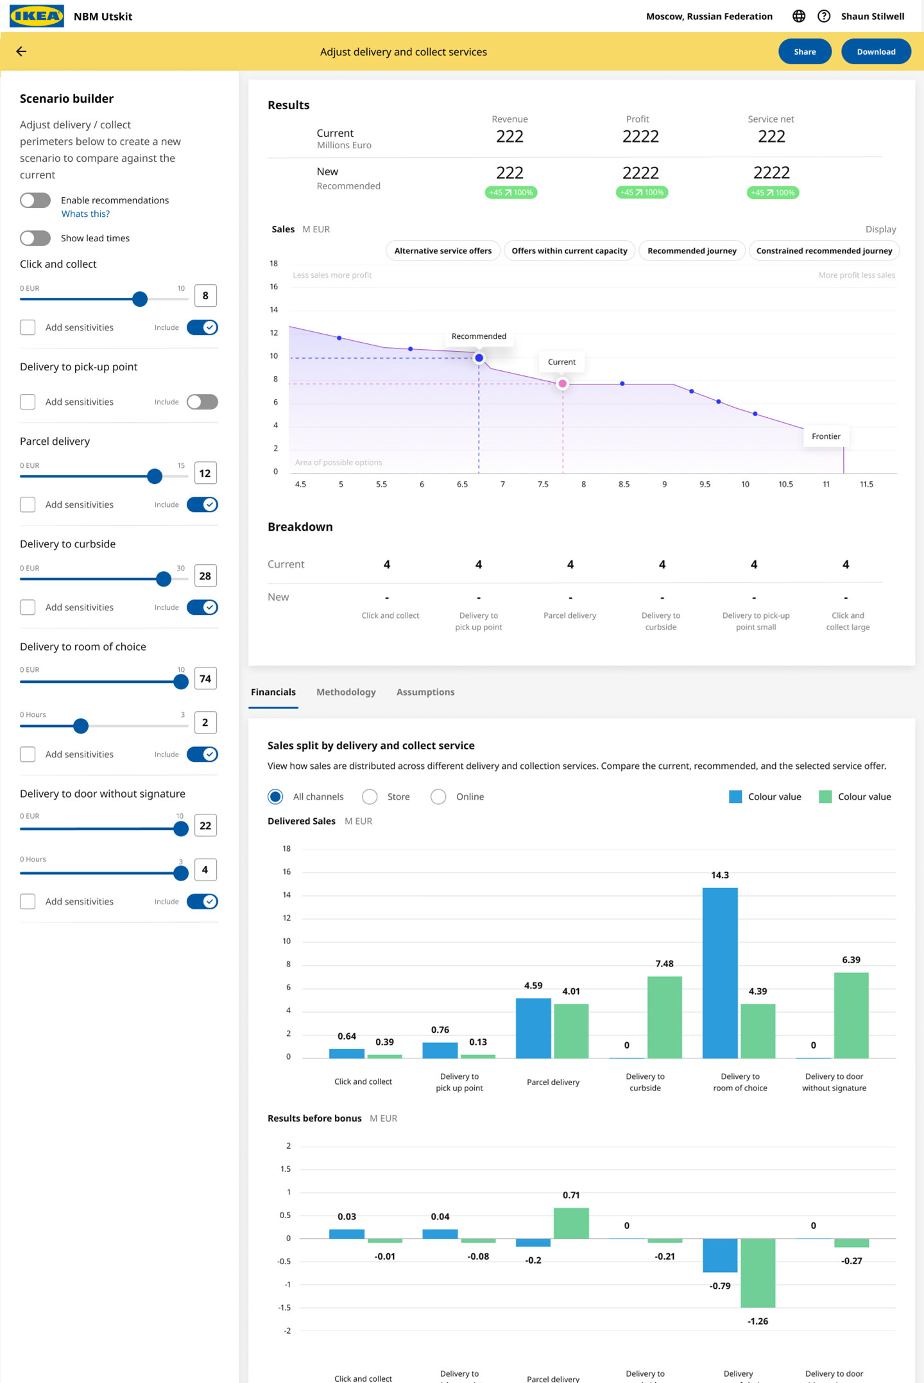Select the All channels radio button
The height and width of the screenshot is (1383, 924).
pyautogui.click(x=275, y=796)
